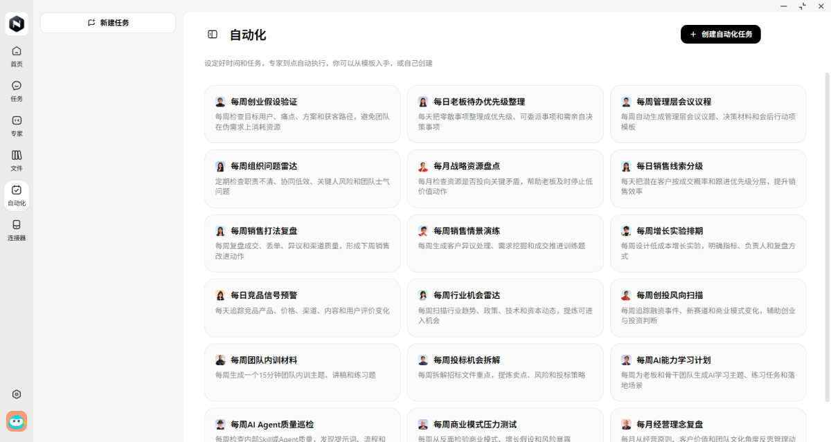Click avatar icon of 每周增长实验排期

click(x=626, y=231)
